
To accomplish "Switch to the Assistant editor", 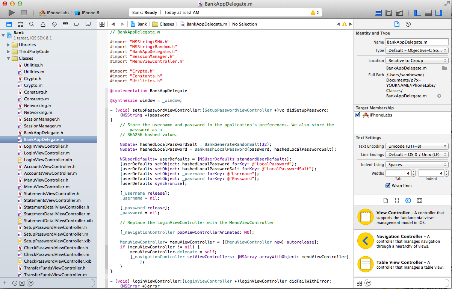I will [389, 13].
